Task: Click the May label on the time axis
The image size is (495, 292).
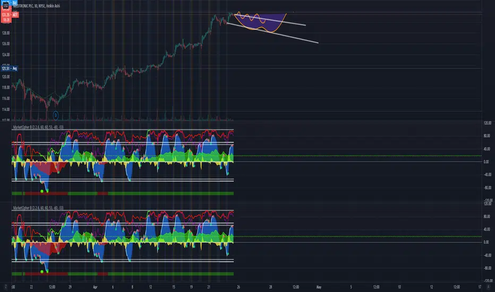Action: (x=319, y=287)
